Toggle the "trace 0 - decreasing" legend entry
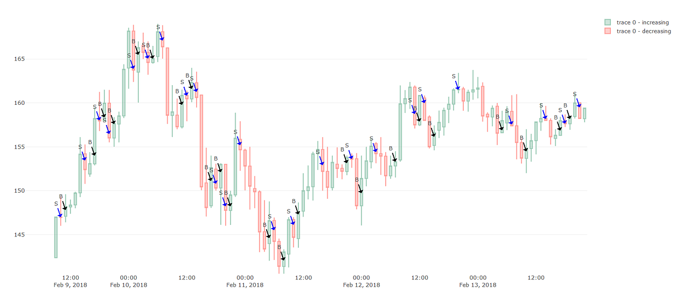 point(638,31)
